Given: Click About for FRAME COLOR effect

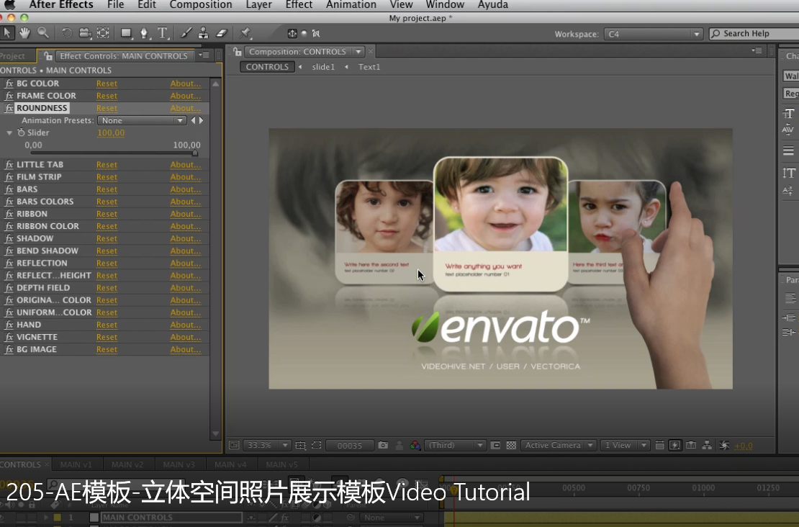Looking at the screenshot, I should pos(186,96).
